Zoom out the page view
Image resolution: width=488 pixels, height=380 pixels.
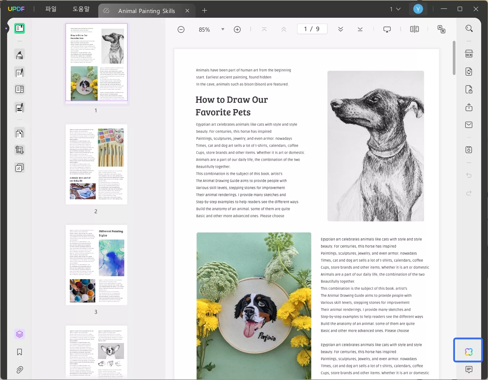click(x=181, y=30)
